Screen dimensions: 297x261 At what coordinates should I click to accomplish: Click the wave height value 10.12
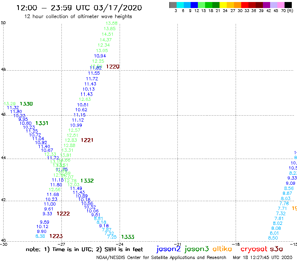pyautogui.click(x=43, y=227)
